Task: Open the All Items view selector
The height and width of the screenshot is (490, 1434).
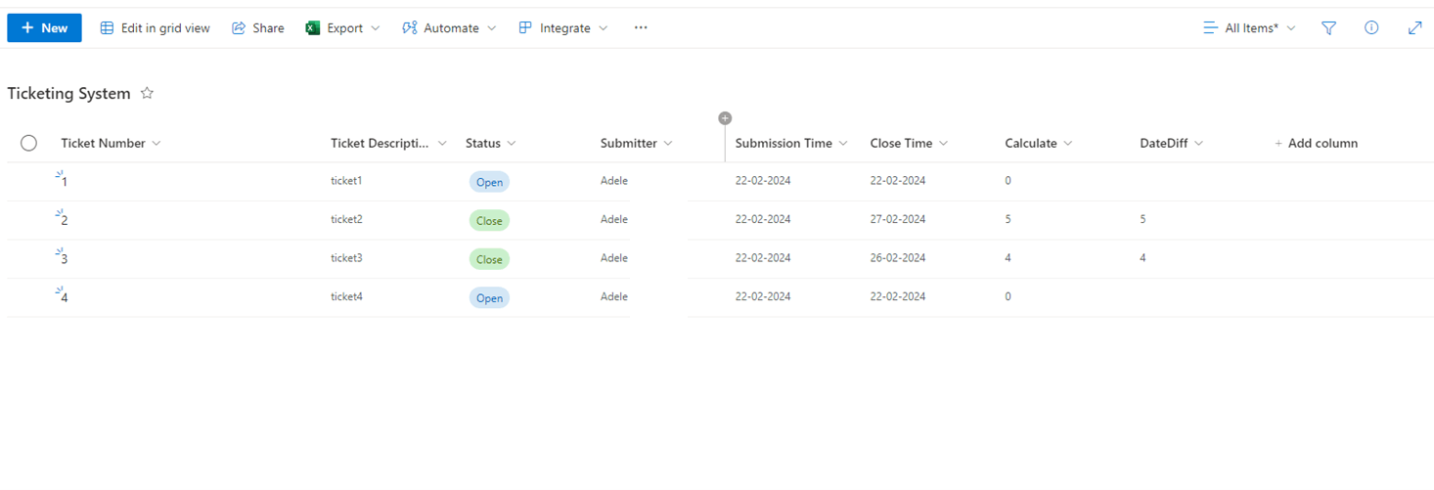Action: tap(1249, 28)
